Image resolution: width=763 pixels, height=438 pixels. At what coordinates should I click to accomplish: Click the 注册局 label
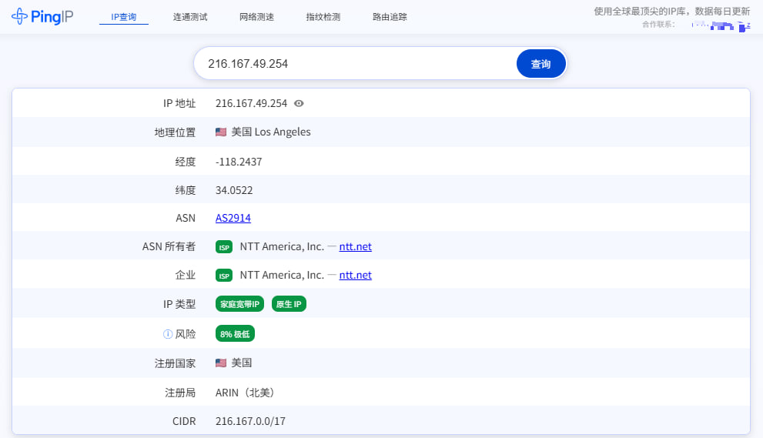(x=180, y=393)
